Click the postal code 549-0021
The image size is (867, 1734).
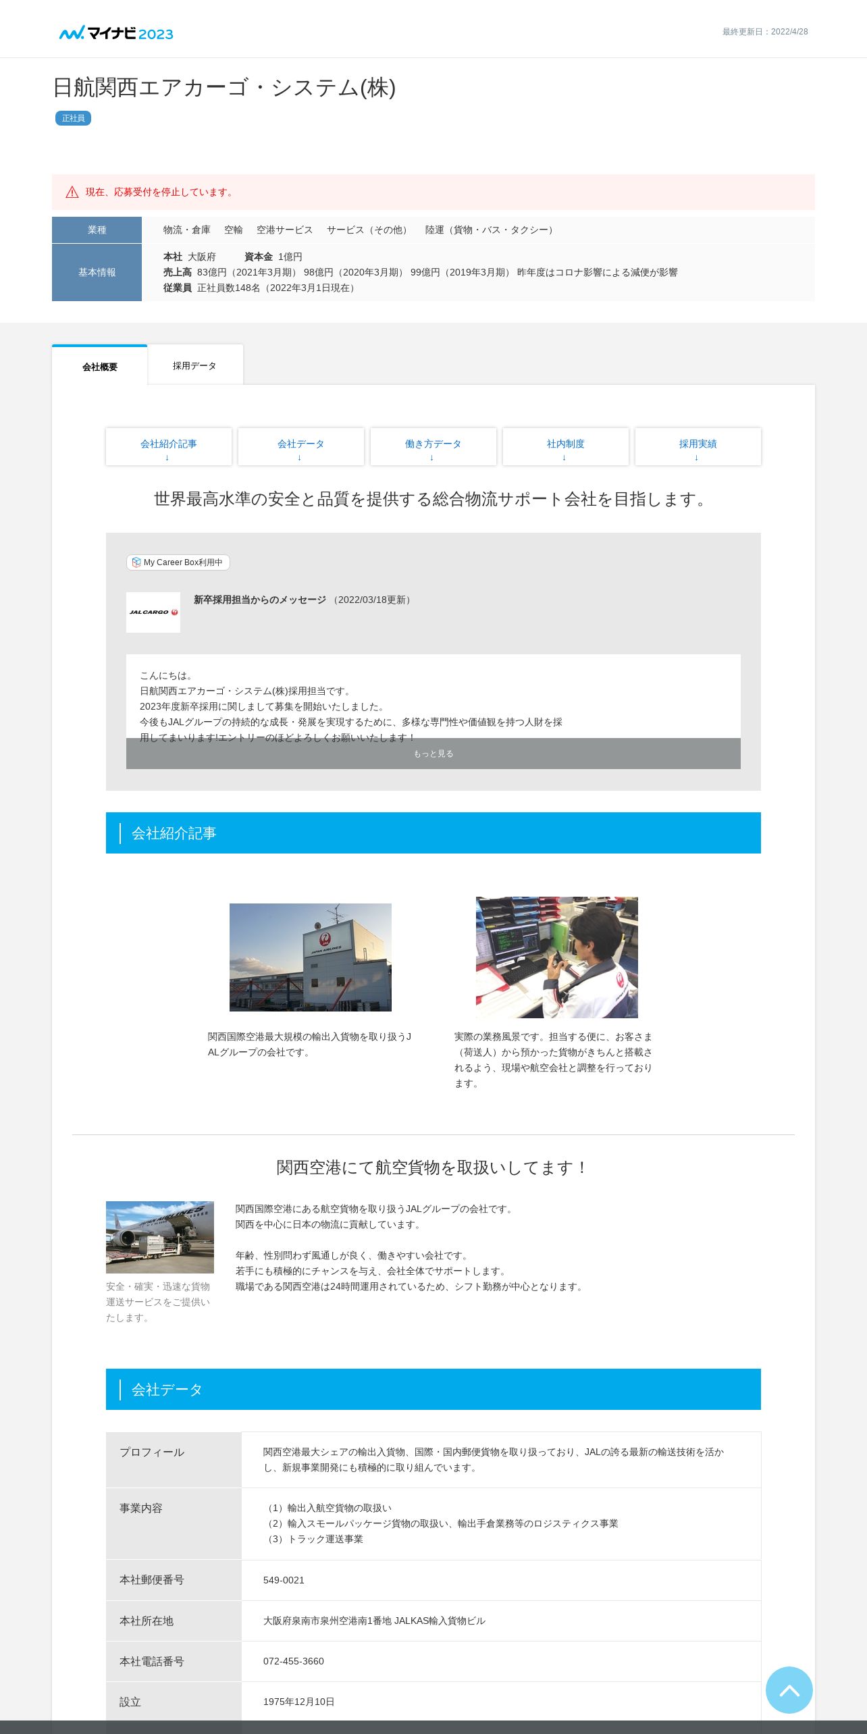284,1580
